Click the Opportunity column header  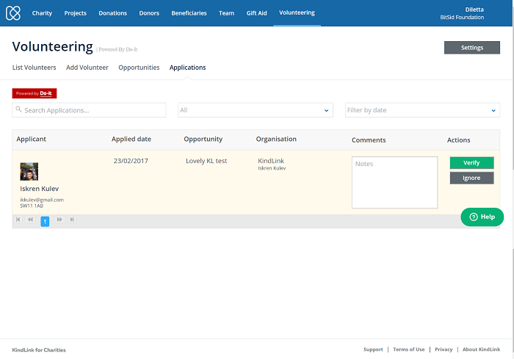point(203,139)
